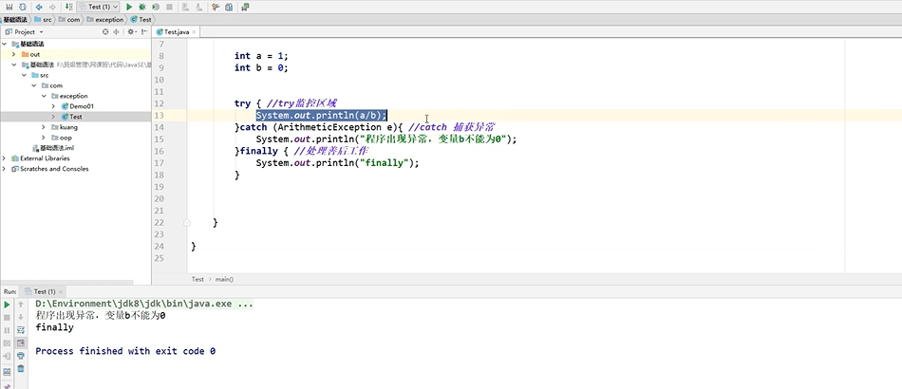Click the restore layout icon in Run panel
The image size is (902, 389).
[x=8, y=372]
